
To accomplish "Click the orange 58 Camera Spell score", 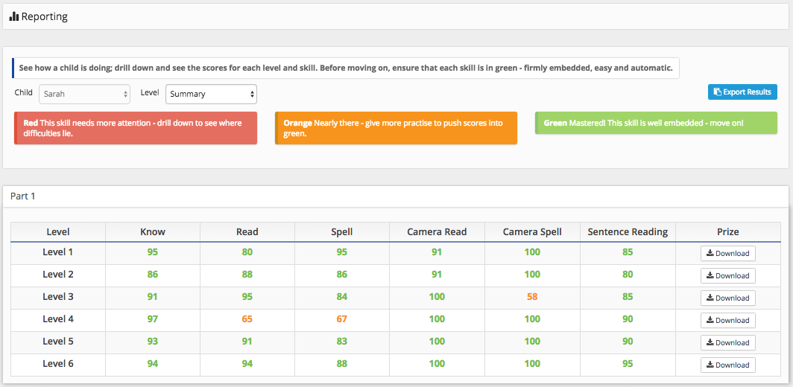I will click(532, 296).
